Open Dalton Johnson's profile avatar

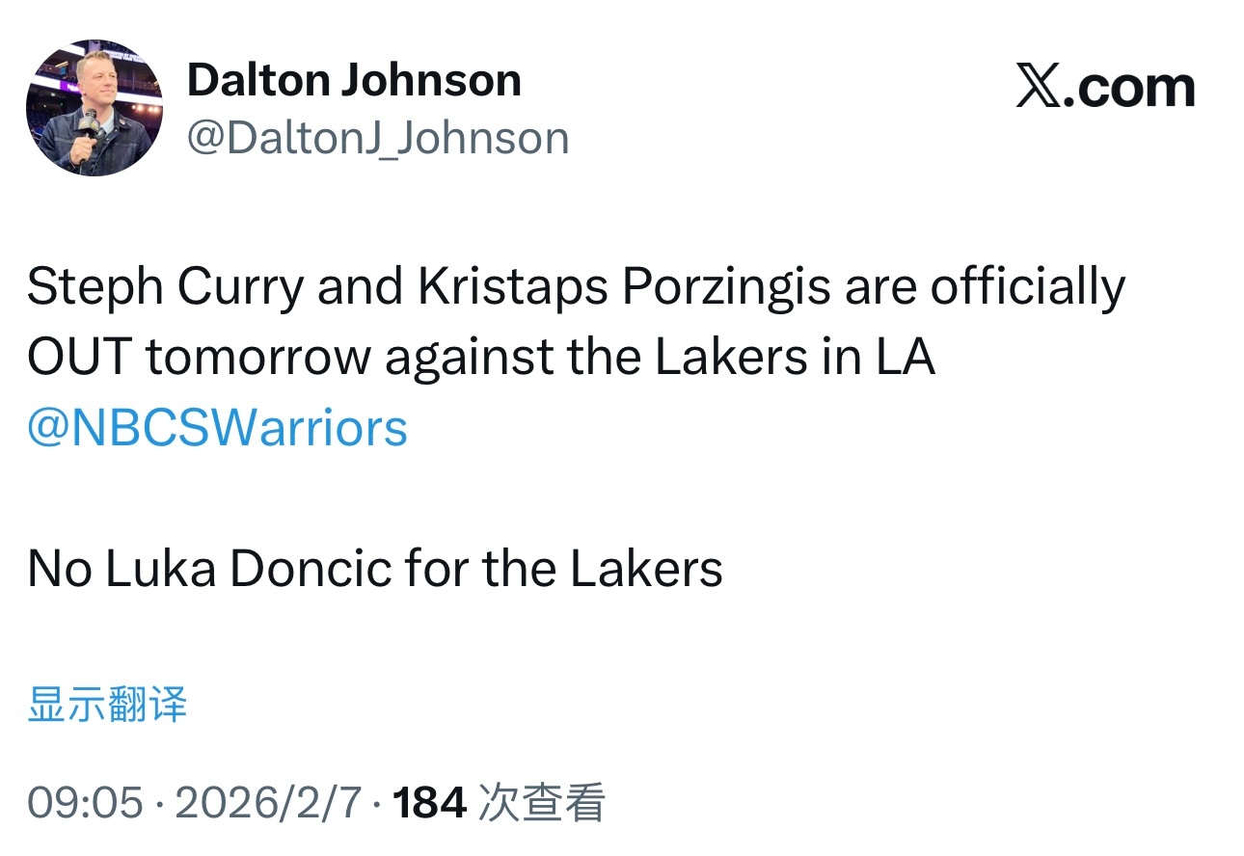95,108
